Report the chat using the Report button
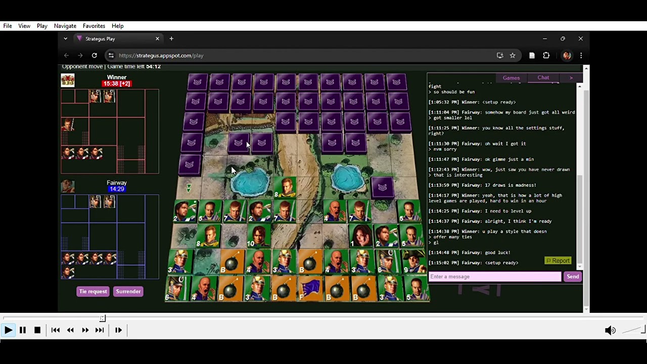This screenshot has width=647, height=364. pyautogui.click(x=558, y=261)
